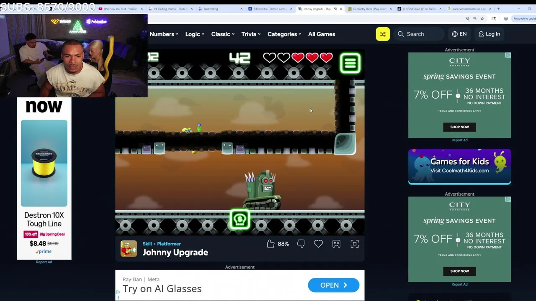Click the gamepad add icon under game
The height and width of the screenshot is (301, 536).
coord(336,244)
